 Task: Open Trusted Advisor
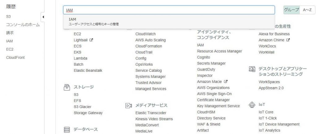click(x=148, y=83)
